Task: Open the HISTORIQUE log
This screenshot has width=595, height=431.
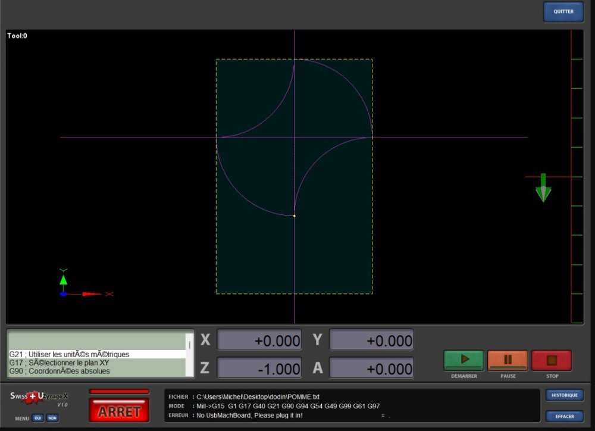Action: [564, 395]
